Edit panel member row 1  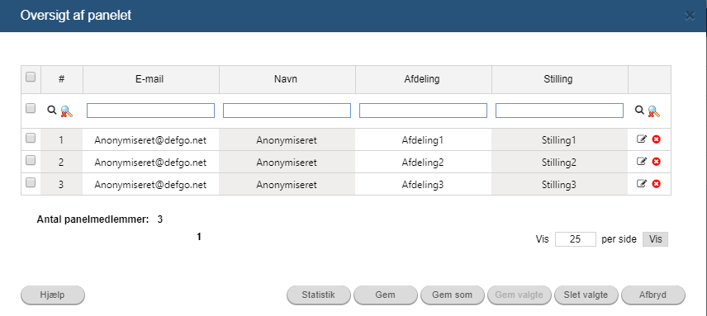click(642, 139)
